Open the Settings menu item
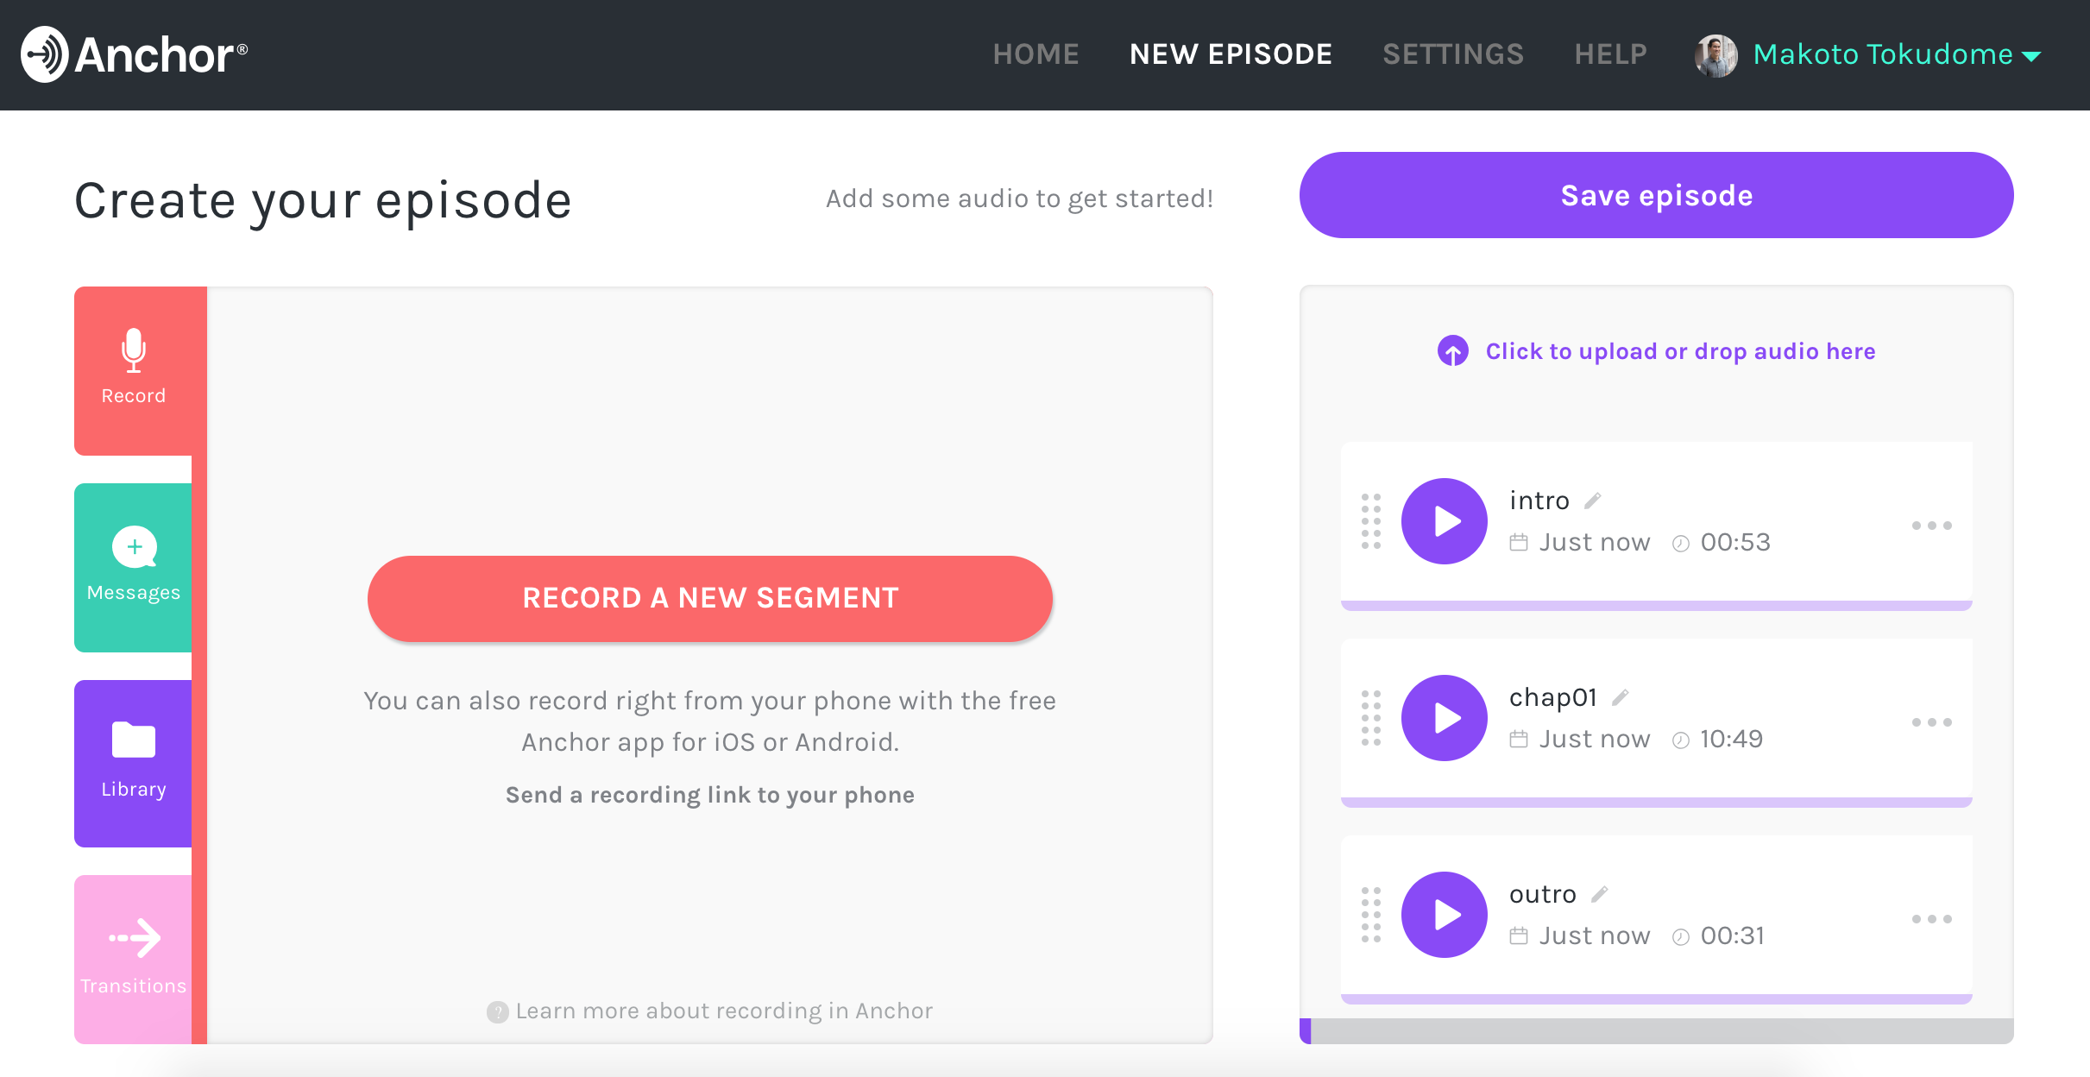The height and width of the screenshot is (1077, 2090). pos(1453,54)
